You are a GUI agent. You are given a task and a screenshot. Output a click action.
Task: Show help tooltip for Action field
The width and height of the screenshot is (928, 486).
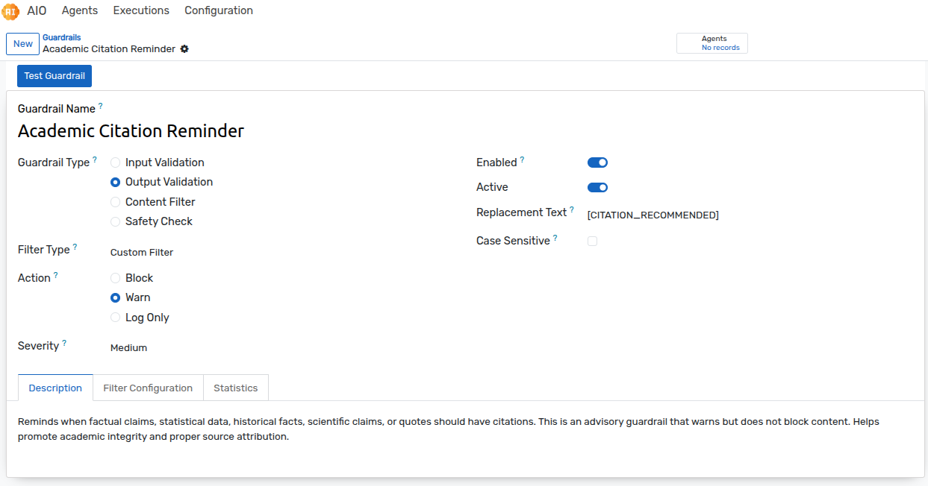56,275
